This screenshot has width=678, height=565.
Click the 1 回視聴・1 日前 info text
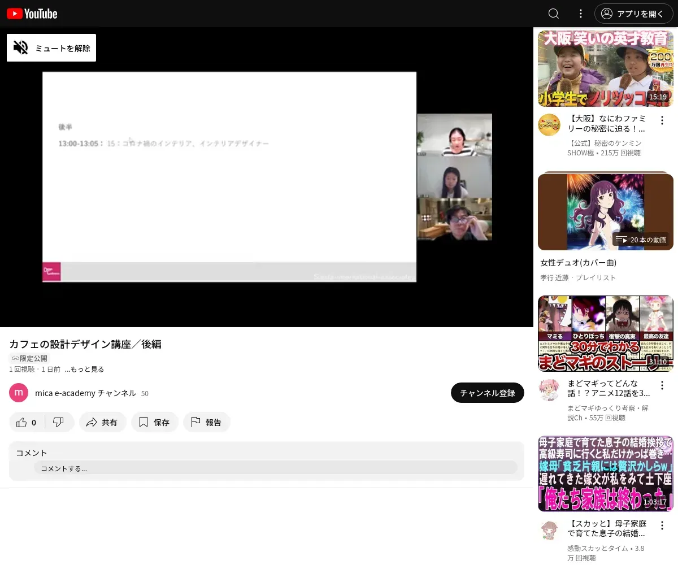coord(34,370)
